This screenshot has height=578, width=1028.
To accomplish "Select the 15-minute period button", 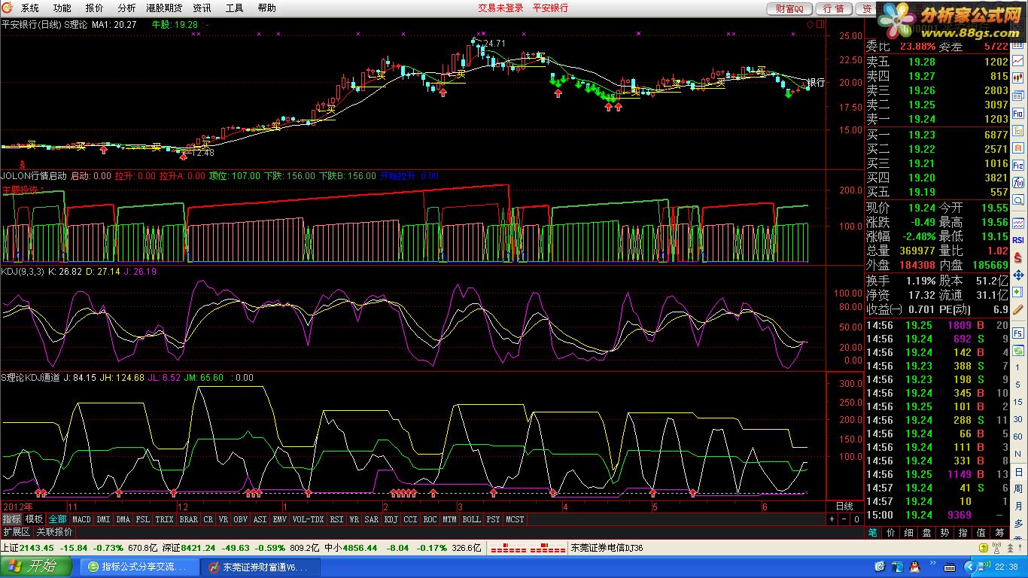I will click(x=1018, y=401).
